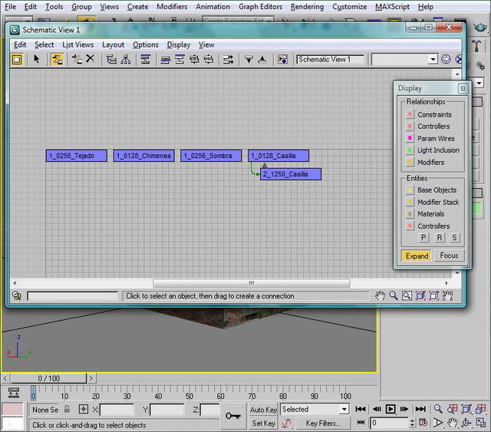The width and height of the screenshot is (491, 432).
Task: Click the Focus button in Display panel
Action: click(449, 256)
